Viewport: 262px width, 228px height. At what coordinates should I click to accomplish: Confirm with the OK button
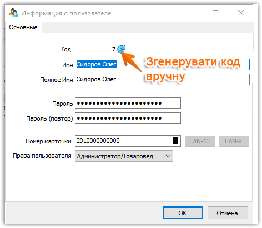pos(183,213)
